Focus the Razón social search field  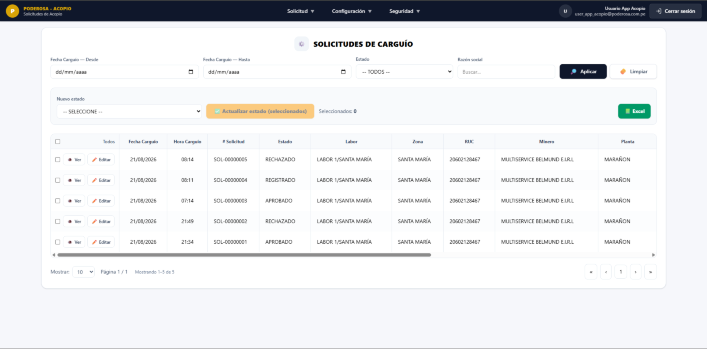click(x=506, y=72)
